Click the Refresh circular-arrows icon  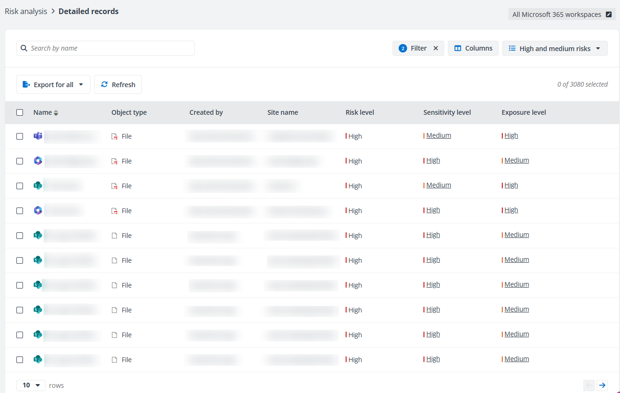[x=104, y=84]
